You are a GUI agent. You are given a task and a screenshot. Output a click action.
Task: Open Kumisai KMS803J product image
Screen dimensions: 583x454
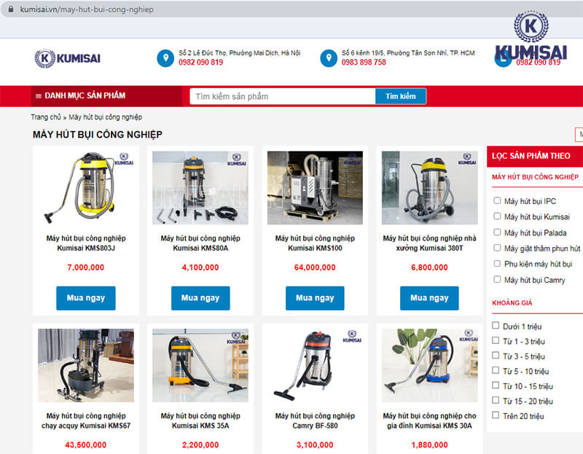coord(86,188)
